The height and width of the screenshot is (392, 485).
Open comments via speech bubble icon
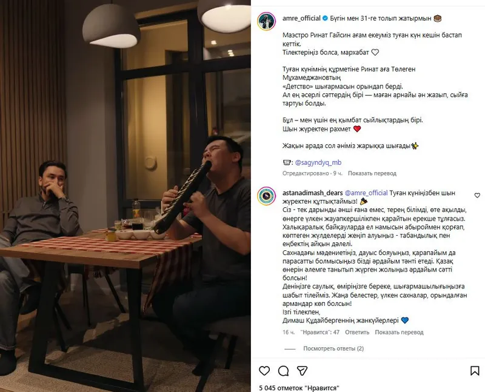click(x=283, y=370)
